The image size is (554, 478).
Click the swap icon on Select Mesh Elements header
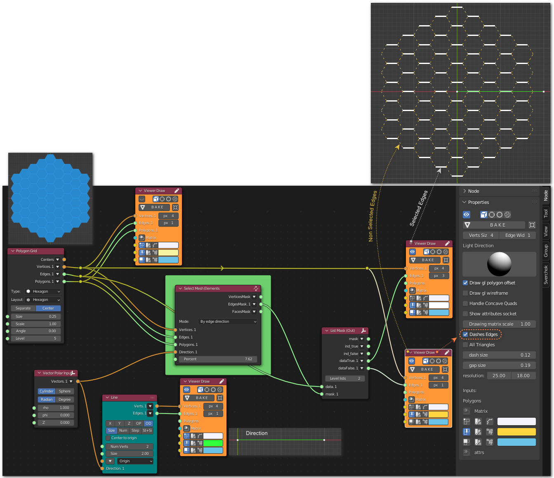pos(256,289)
